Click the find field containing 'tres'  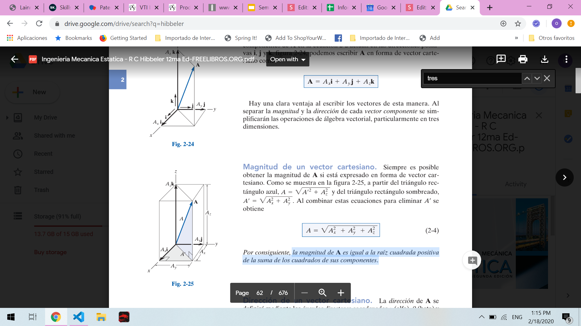click(x=472, y=78)
